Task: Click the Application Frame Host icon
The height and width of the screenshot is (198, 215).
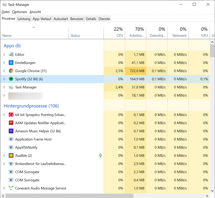Action: coord(11,139)
